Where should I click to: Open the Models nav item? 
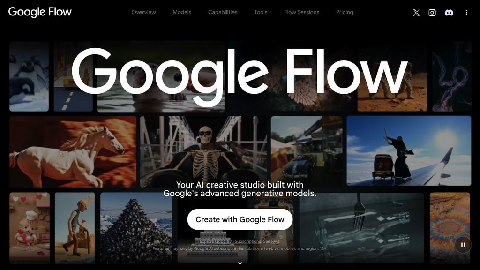[182, 12]
